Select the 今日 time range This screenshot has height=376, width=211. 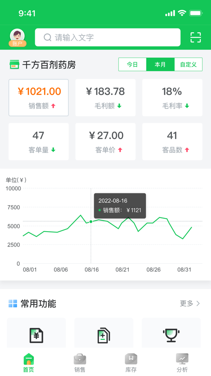pos(132,64)
